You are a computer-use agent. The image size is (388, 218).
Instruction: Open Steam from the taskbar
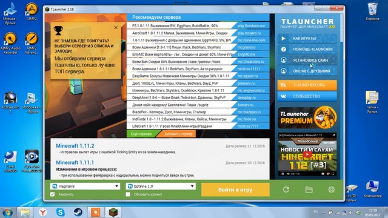point(78,213)
